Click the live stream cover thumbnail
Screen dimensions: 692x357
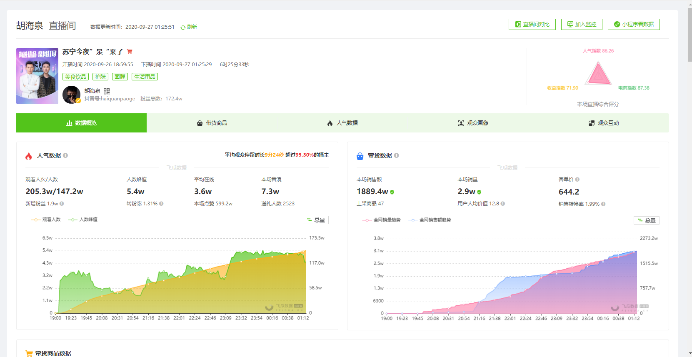pos(37,76)
